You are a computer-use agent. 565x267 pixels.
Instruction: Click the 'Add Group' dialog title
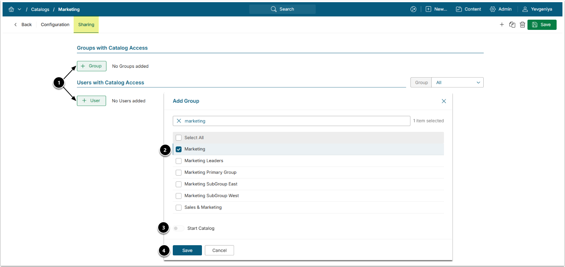pos(186,101)
